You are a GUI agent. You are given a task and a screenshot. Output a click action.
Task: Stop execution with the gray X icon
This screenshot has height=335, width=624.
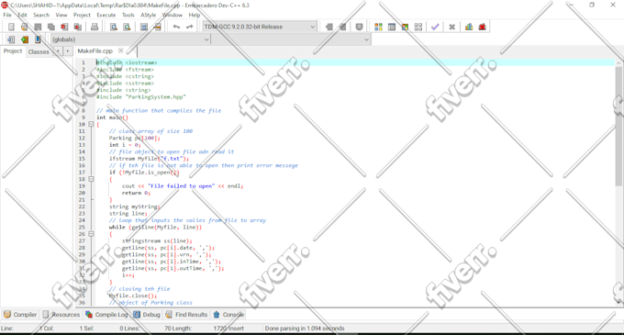[x=451, y=27]
